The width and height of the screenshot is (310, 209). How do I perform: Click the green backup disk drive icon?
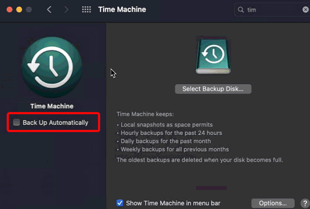(x=213, y=57)
